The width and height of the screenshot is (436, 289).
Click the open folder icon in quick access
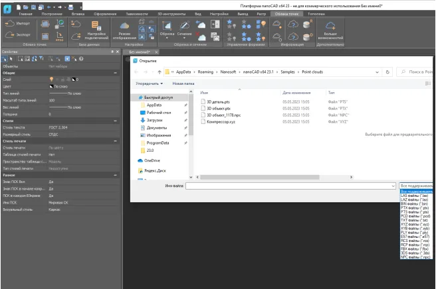26,7
